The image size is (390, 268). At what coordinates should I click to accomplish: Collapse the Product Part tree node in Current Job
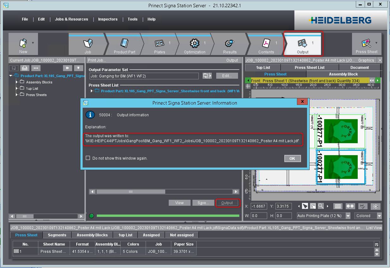coord(11,76)
